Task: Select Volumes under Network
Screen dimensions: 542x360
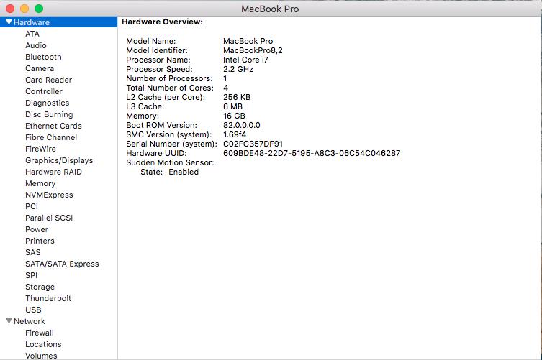Action: (x=41, y=356)
